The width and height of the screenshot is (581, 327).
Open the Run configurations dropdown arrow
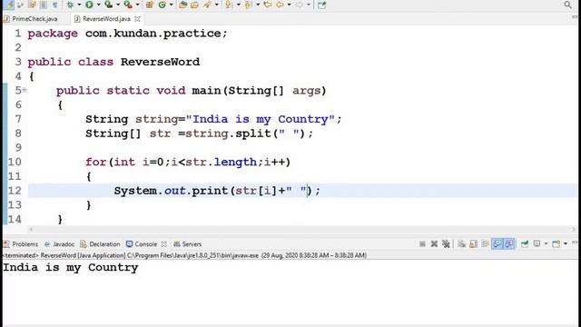point(99,5)
